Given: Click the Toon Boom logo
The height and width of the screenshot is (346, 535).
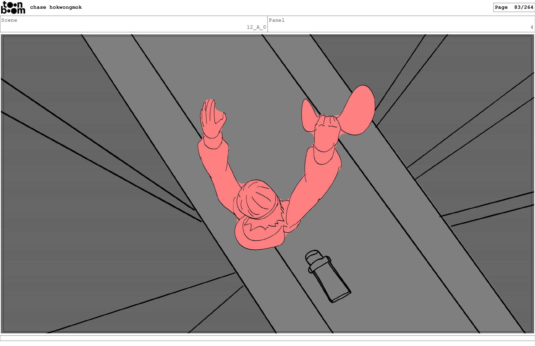Looking at the screenshot, I should pos(13,8).
